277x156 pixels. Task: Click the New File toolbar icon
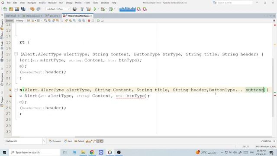5,9
